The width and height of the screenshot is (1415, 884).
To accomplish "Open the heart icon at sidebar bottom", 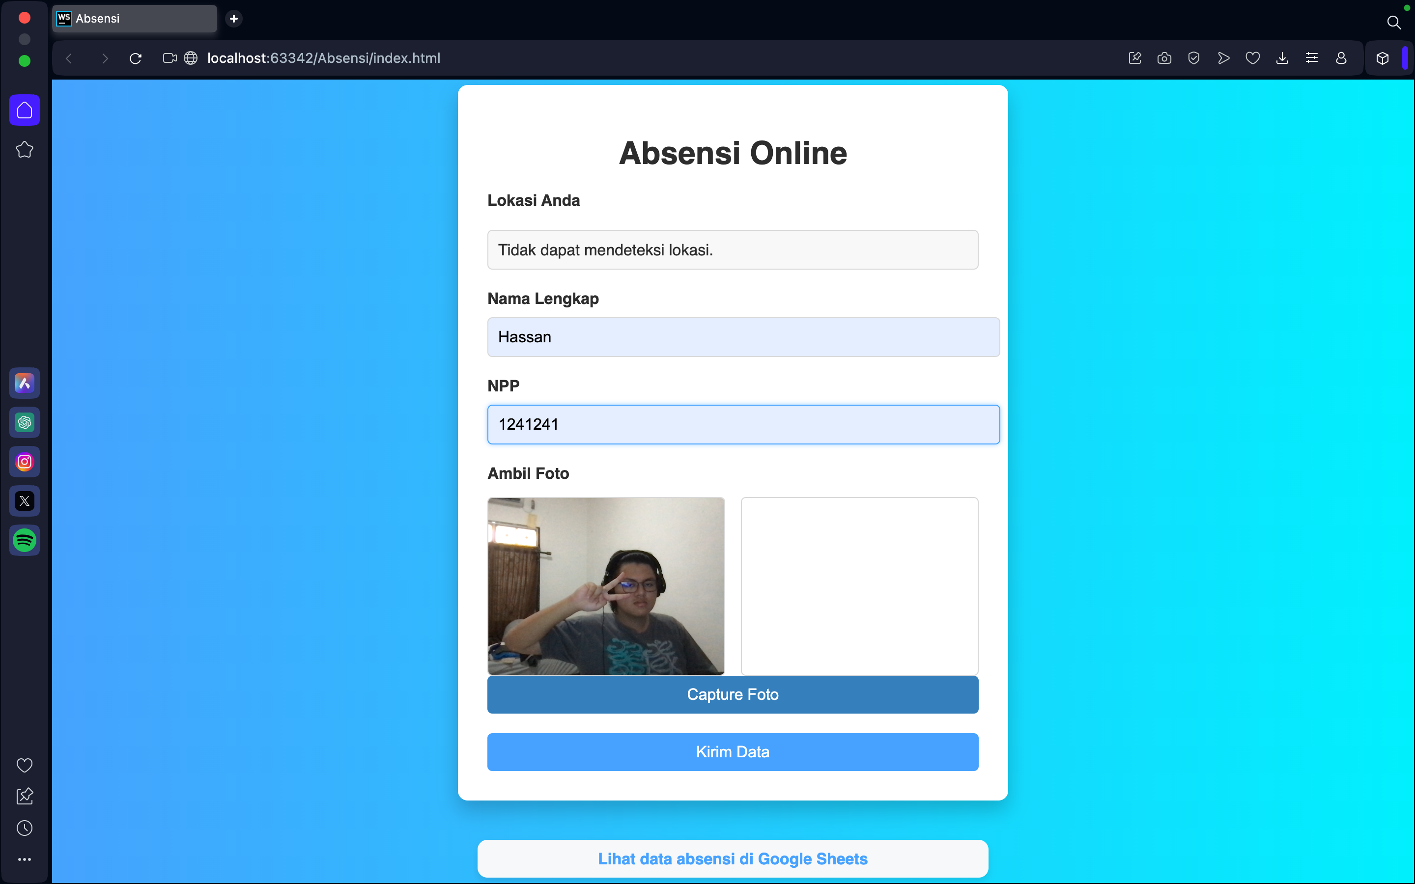I will click(25, 765).
